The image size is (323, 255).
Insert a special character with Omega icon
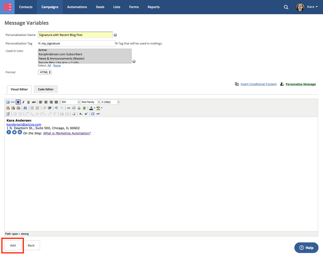coord(93,114)
